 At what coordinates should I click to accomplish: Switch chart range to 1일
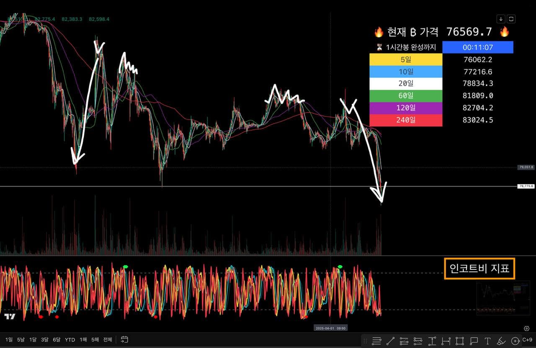coord(9,340)
